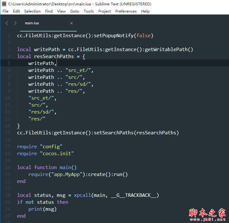Click the 'function' keyword on line 20
Screen dimensions: 229x223
point(45,167)
